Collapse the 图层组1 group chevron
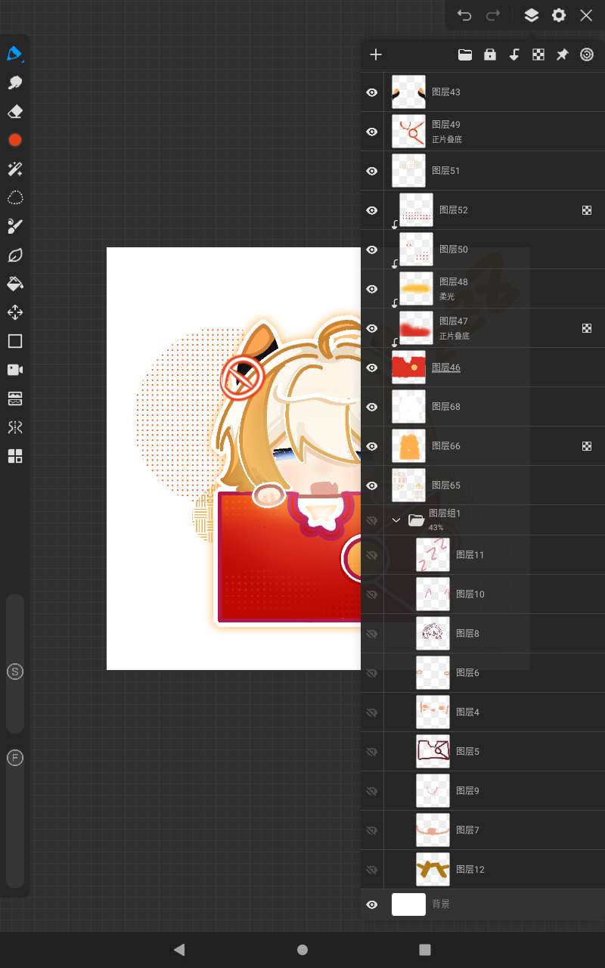Viewport: 605px width, 968px height. click(x=396, y=520)
